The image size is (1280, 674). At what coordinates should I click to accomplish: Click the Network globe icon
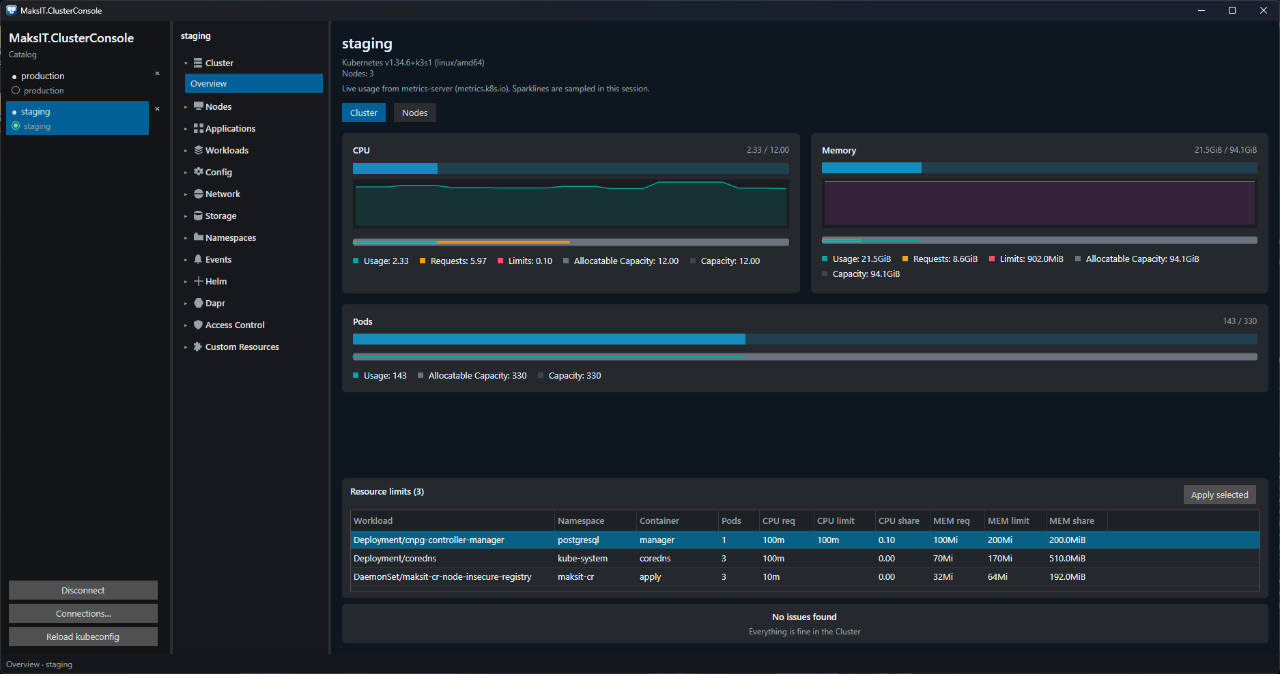point(198,194)
